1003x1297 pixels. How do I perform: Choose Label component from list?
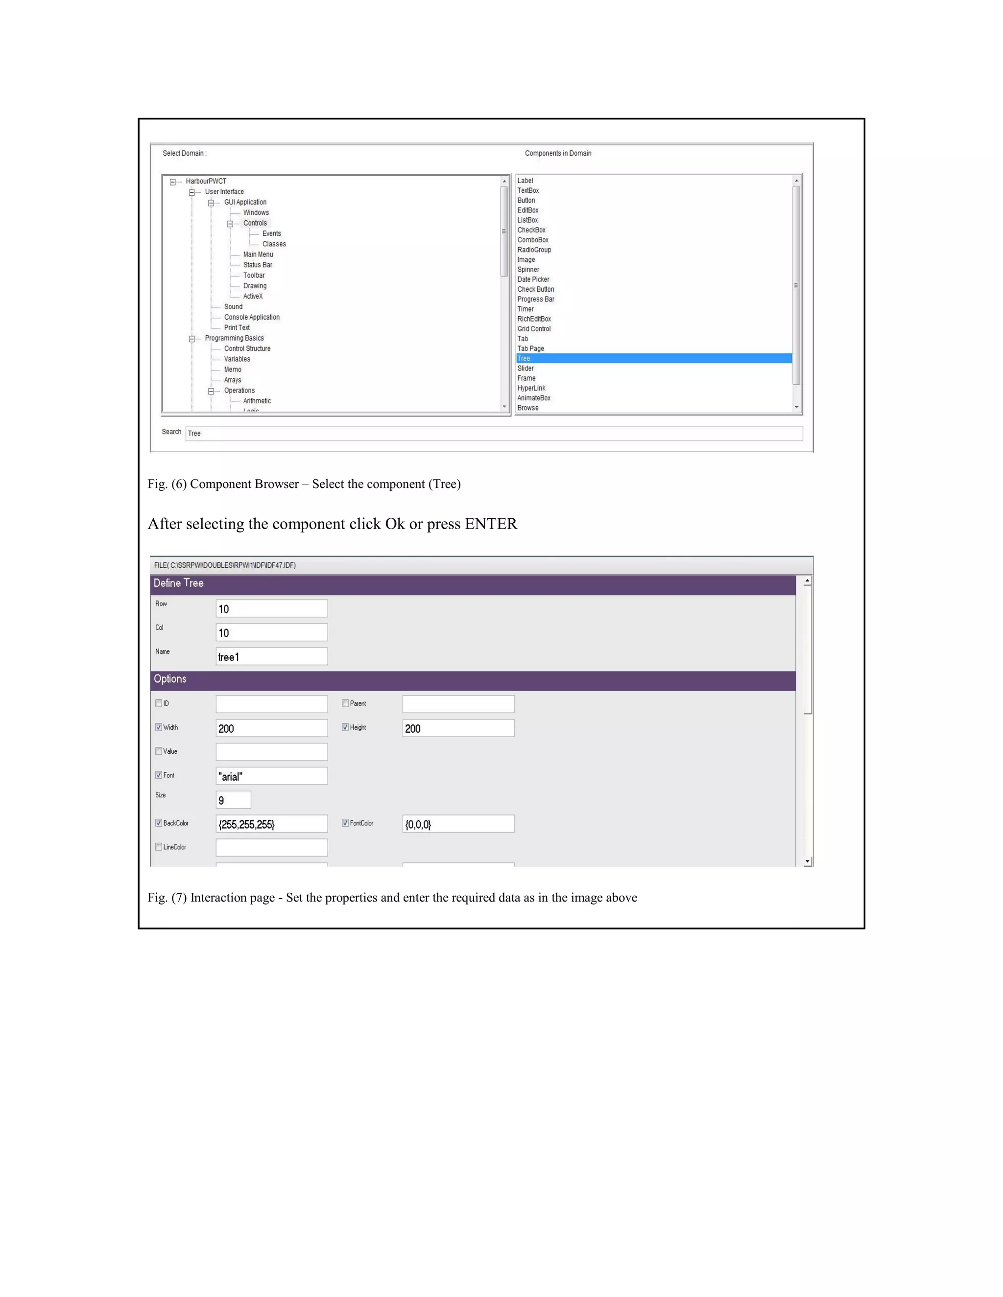(x=654, y=181)
